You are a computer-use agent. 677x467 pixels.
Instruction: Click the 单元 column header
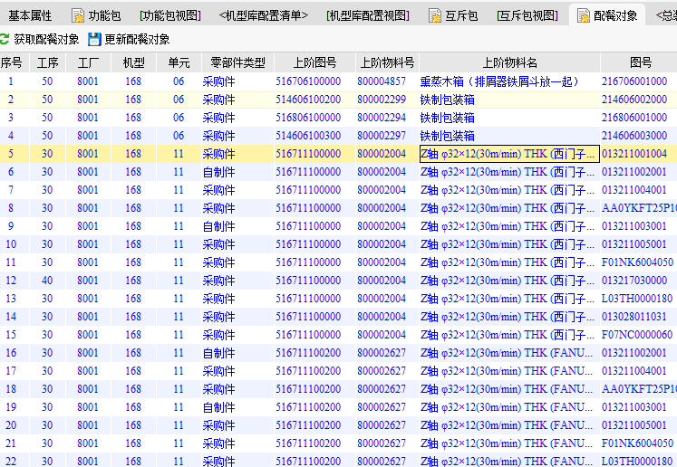(179, 62)
